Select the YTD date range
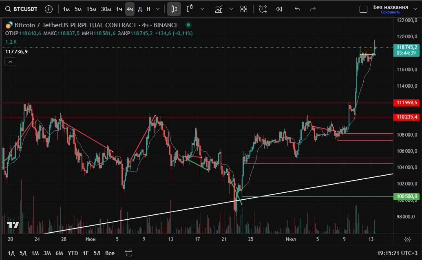Viewport: 422px width, 260px height. (73, 253)
